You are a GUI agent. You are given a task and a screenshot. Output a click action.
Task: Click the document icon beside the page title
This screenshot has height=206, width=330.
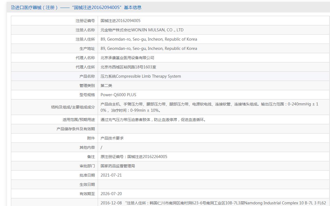tap(13, 8)
